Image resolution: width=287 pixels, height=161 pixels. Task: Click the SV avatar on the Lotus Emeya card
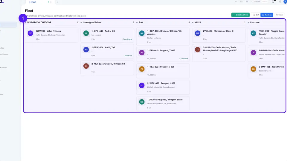(30, 33)
